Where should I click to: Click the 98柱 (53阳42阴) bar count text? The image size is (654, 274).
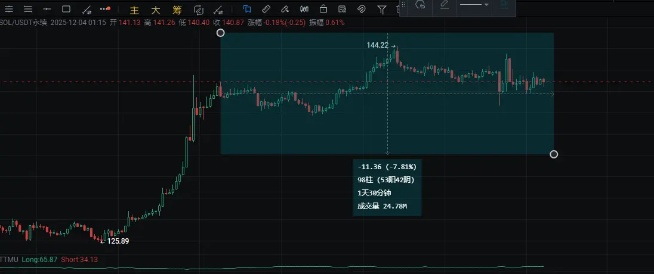tap(386, 180)
